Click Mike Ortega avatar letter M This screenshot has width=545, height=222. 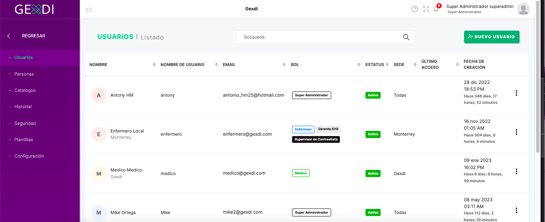coord(99,212)
